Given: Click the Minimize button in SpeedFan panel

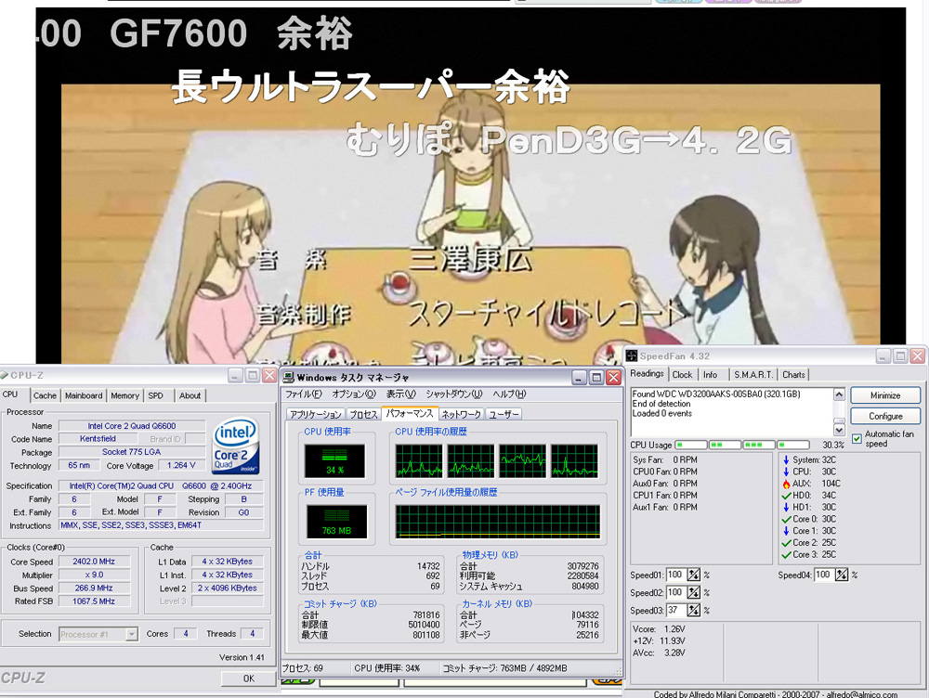Looking at the screenshot, I should tap(885, 395).
